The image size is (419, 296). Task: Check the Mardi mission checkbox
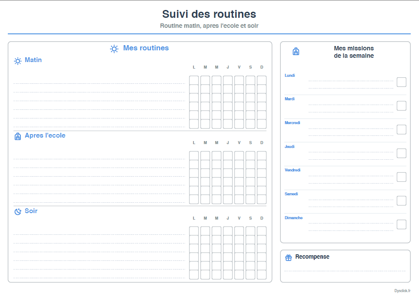(x=401, y=106)
